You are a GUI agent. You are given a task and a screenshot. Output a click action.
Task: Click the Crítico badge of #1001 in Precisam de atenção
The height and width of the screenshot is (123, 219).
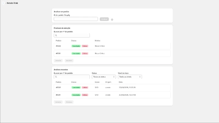(x=85, y=53)
